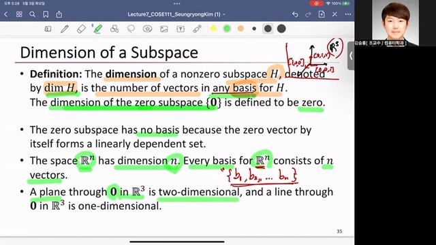The height and width of the screenshot is (245, 436).
Task: Tap the red screen recording indicator
Action: click(x=316, y=3)
